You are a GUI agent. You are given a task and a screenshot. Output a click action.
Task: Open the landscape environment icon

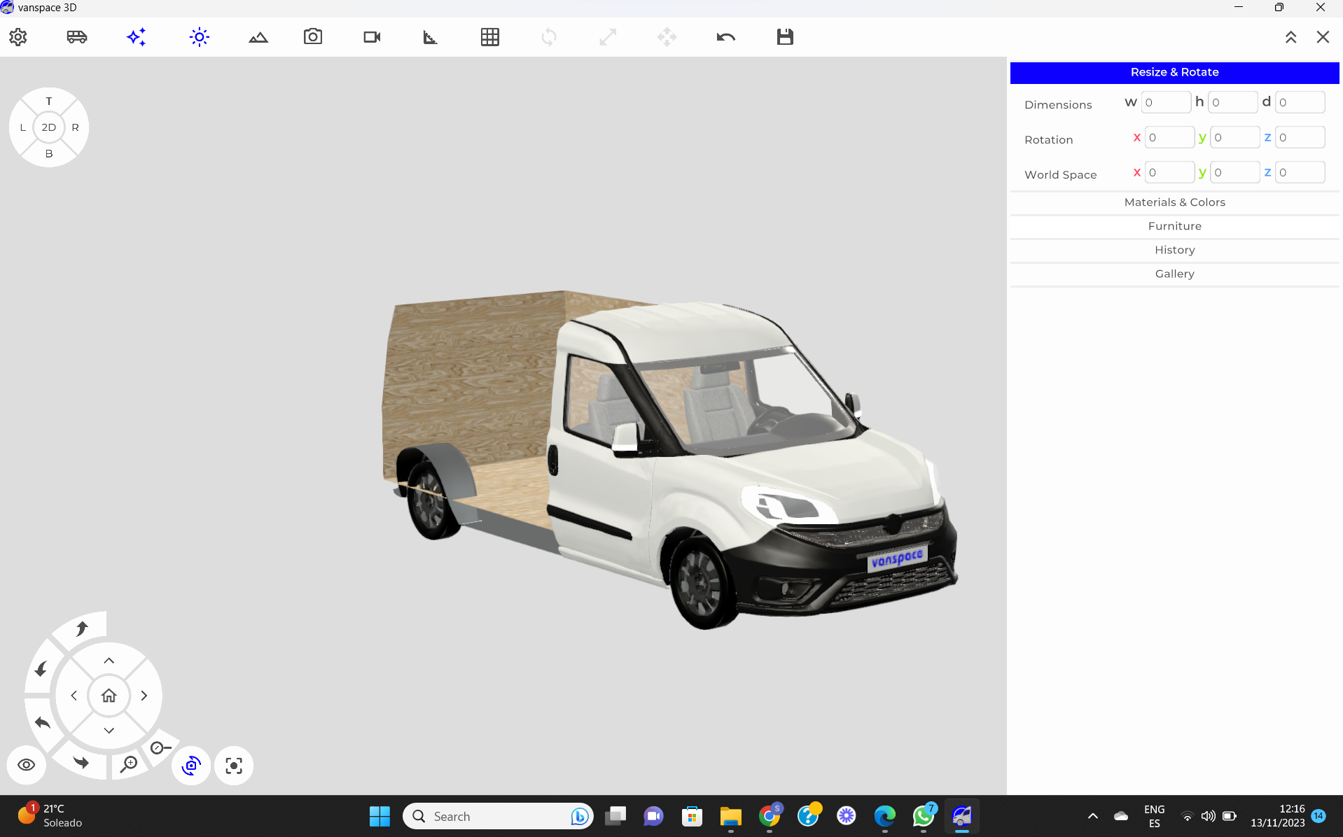click(258, 37)
